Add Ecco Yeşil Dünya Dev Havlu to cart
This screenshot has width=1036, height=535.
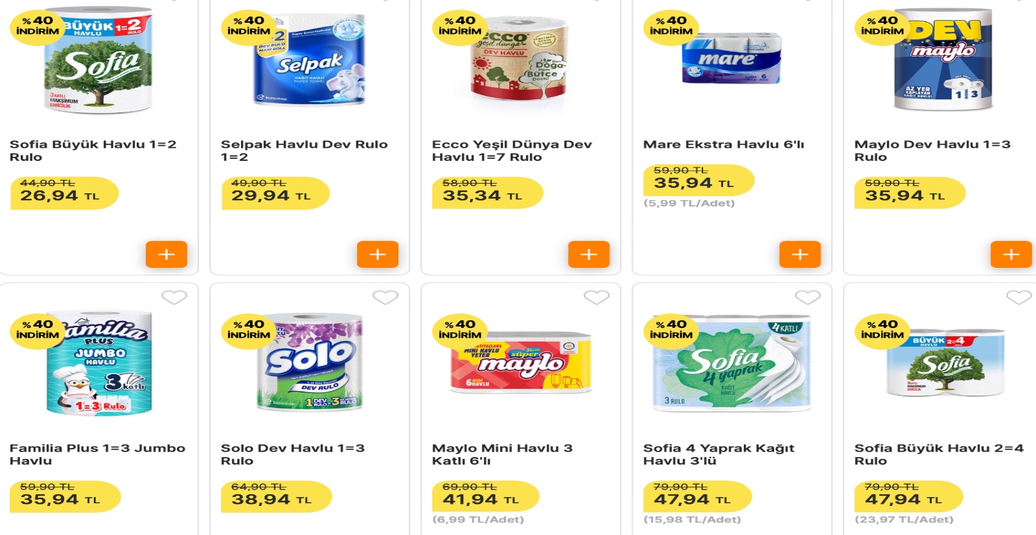[x=588, y=254]
